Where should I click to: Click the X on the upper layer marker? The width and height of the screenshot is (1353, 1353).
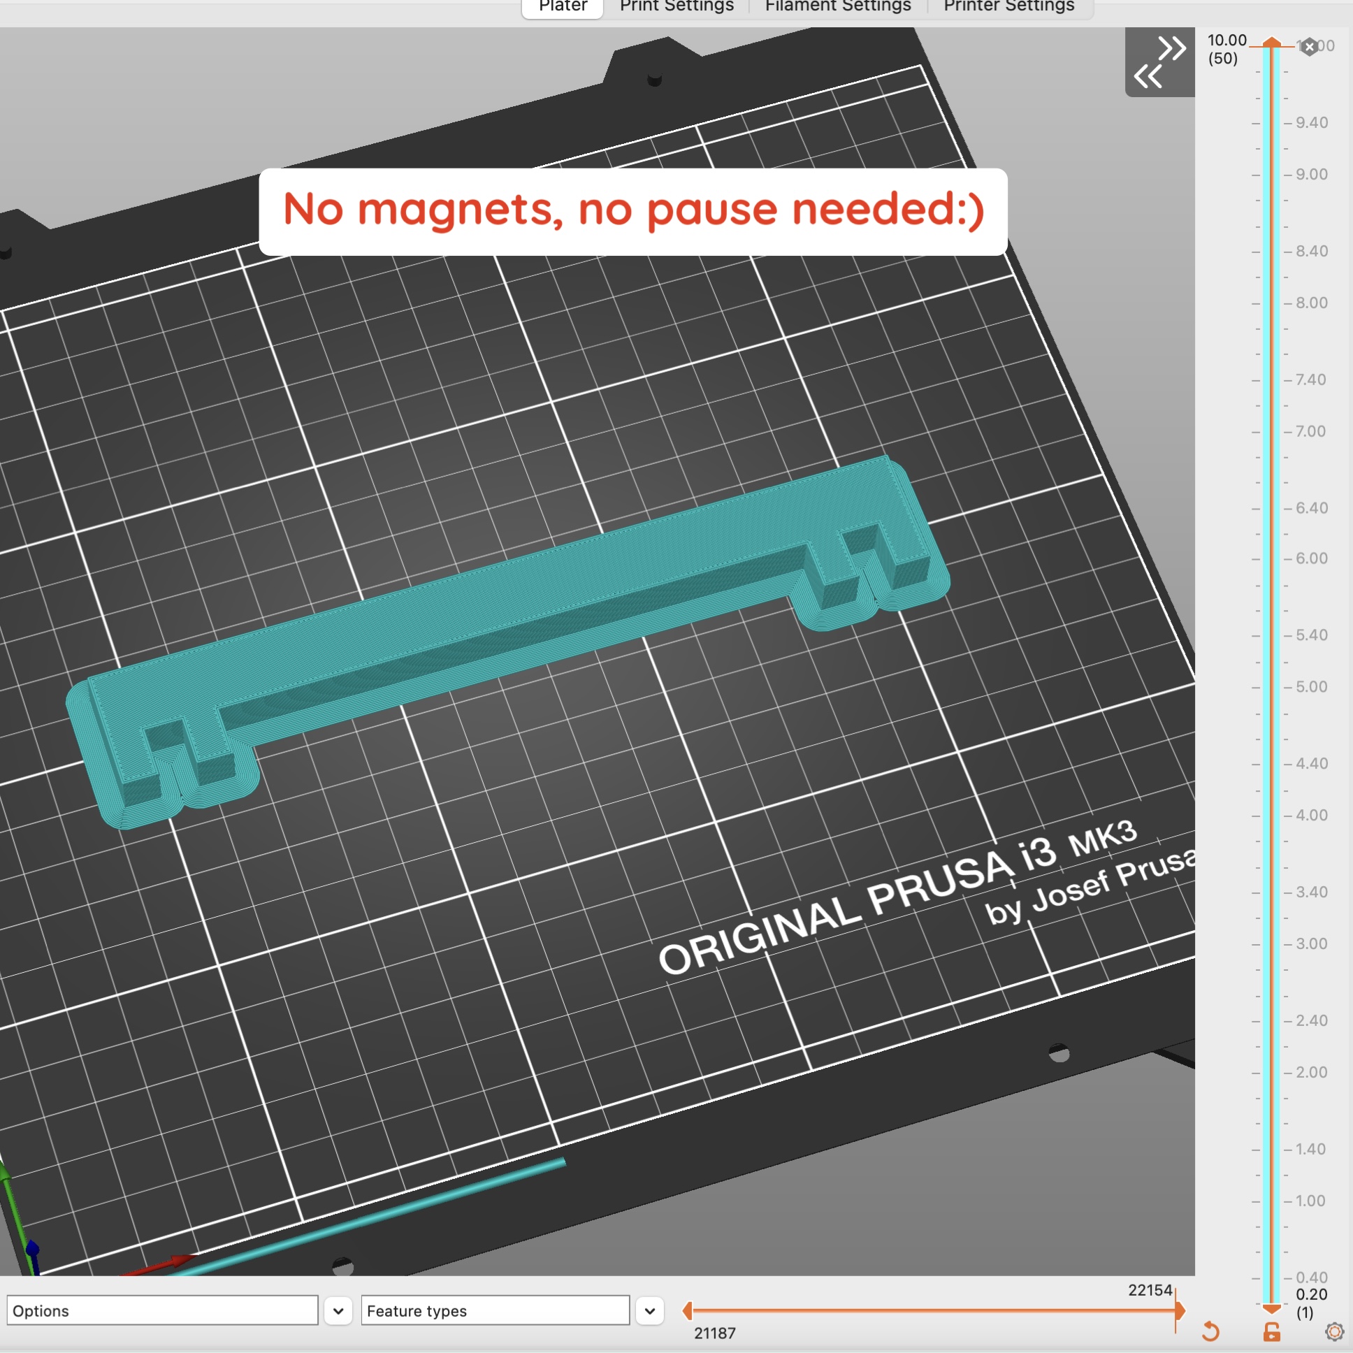[x=1309, y=46]
